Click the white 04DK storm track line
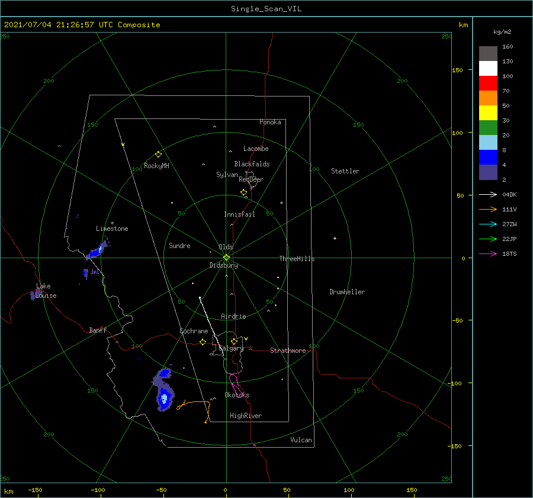 tap(211, 326)
